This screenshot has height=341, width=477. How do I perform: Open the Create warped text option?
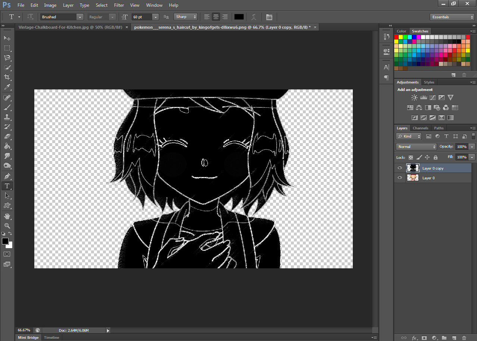(x=254, y=17)
